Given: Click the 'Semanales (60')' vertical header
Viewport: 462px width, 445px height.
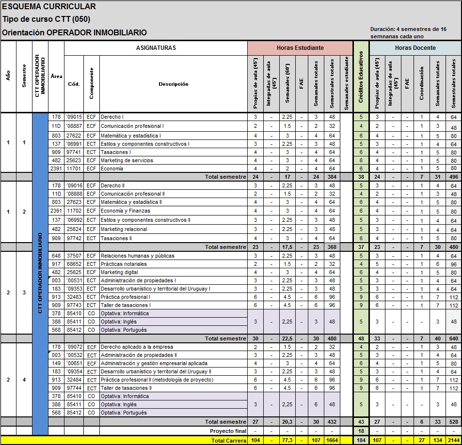Looking at the screenshot, I should tap(287, 83).
